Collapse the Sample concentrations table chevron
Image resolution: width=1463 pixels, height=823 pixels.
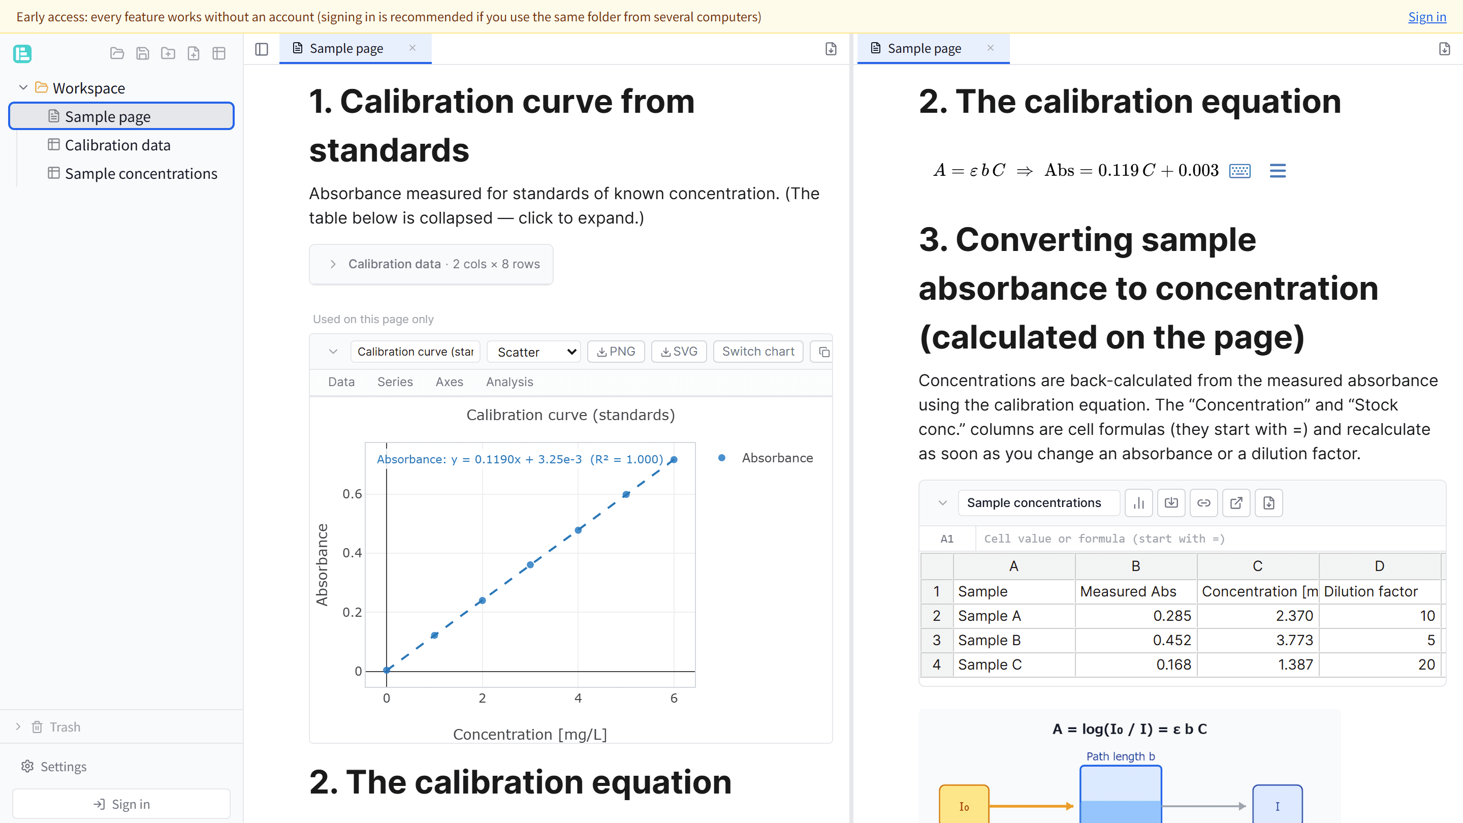pos(943,502)
